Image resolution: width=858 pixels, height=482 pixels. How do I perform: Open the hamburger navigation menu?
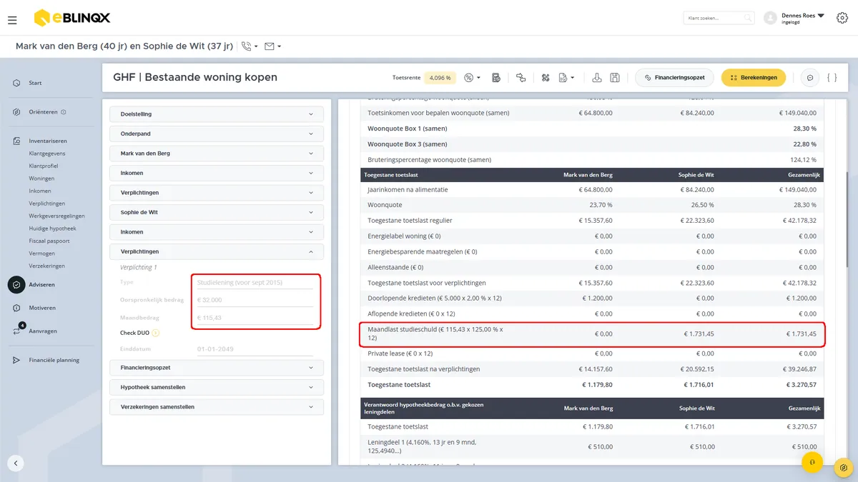click(x=12, y=20)
